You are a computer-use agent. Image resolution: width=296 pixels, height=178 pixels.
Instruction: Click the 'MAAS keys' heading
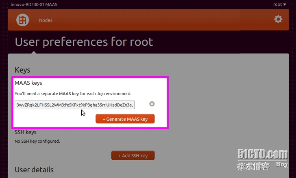pos(28,83)
